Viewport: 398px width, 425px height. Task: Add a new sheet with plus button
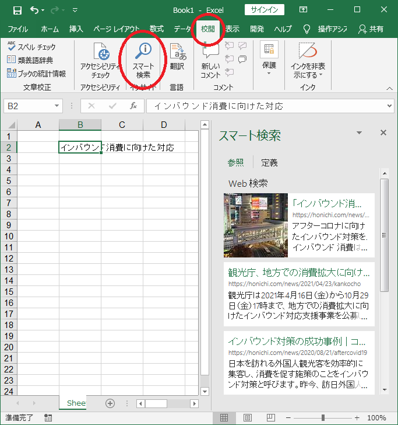point(110,403)
